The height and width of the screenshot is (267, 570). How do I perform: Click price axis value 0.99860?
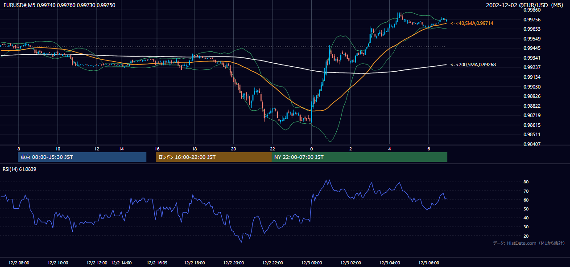point(532,10)
